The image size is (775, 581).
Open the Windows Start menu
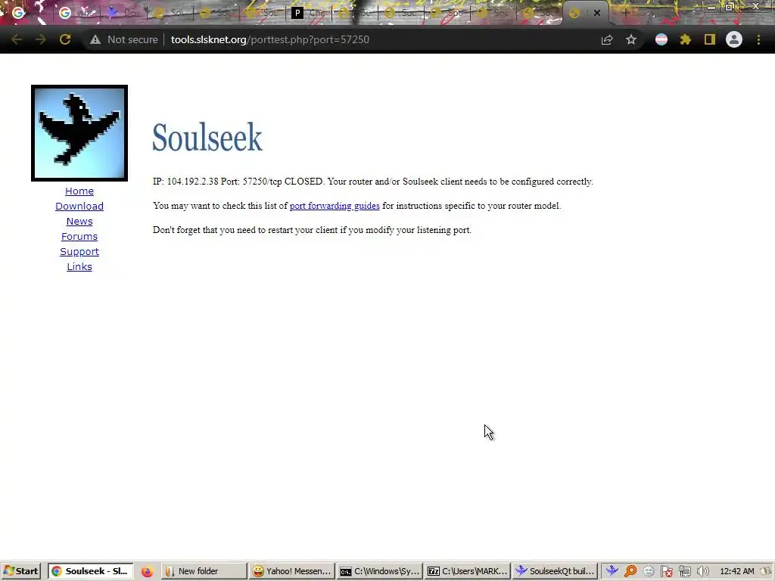20,571
